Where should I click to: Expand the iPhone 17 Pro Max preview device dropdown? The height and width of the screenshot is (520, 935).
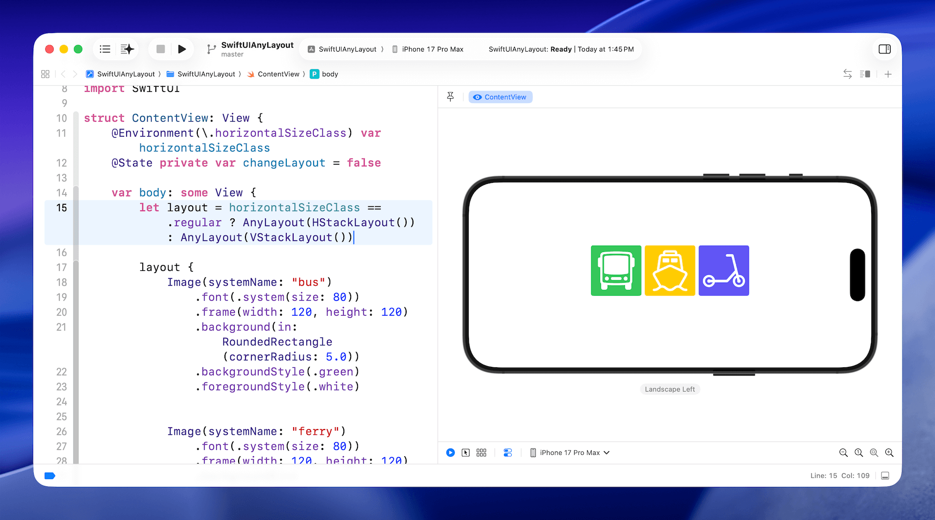570,452
